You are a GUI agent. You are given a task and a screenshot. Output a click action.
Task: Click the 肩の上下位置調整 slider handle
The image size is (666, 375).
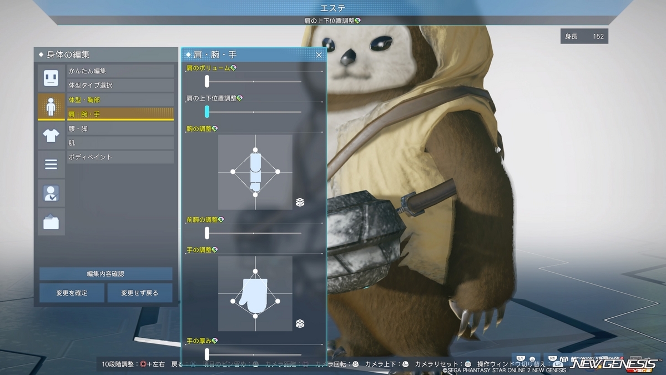[x=207, y=112]
